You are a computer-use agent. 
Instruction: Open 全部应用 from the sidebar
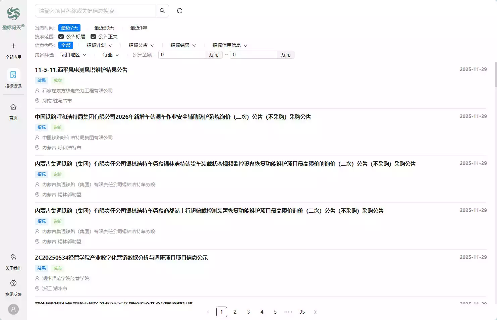tap(13, 51)
